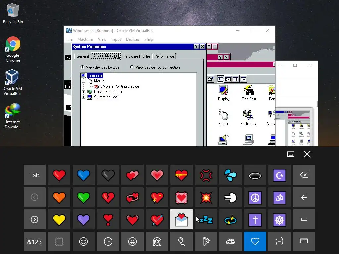Insert the blue heart emoji
Image resolution: width=339 pixels, height=254 pixels.
pyautogui.click(x=83, y=175)
